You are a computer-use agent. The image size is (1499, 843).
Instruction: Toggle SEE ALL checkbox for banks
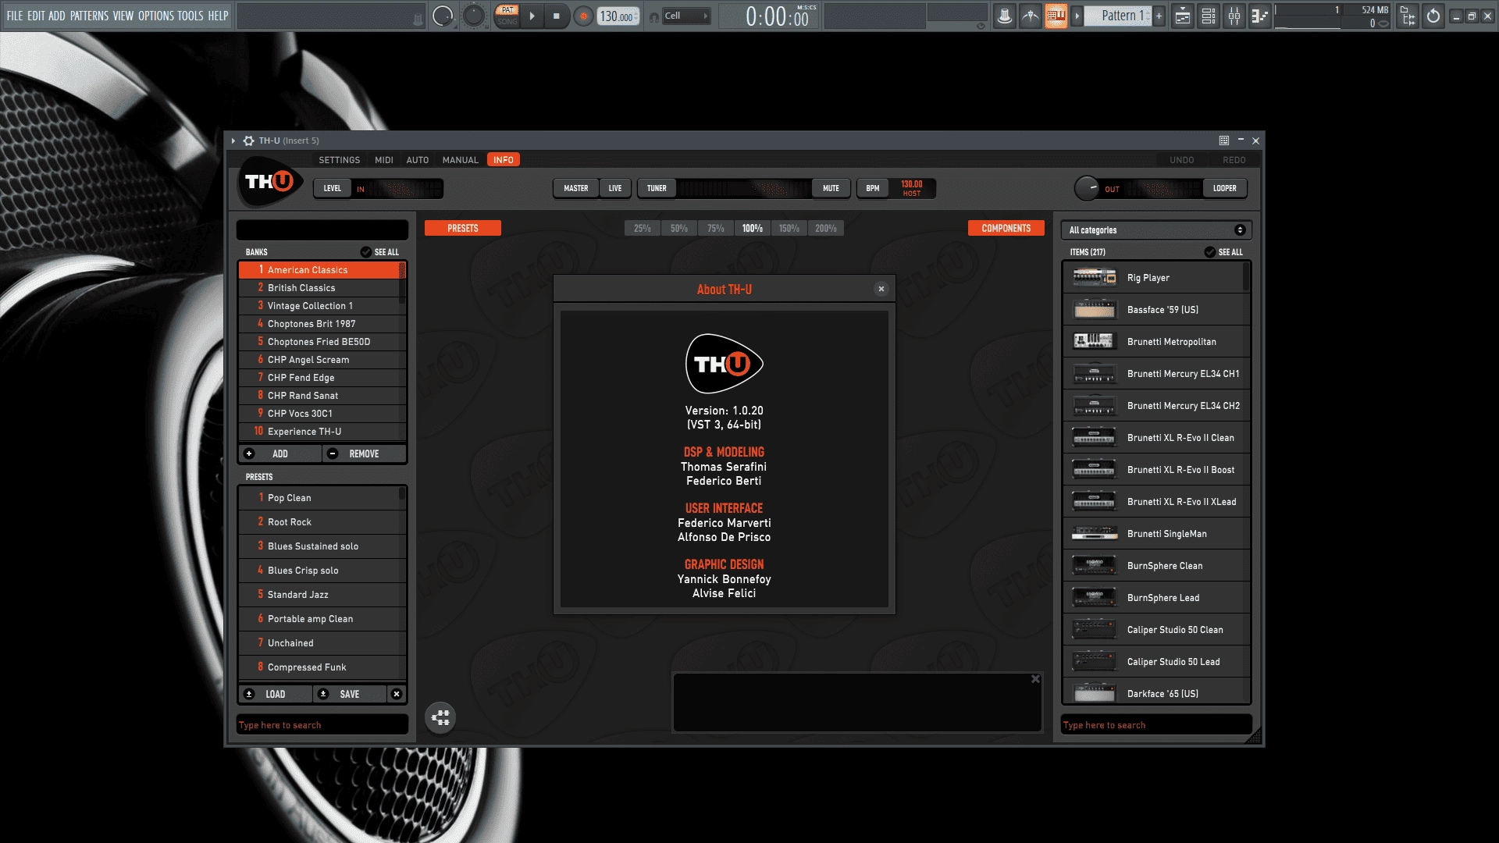tap(366, 252)
